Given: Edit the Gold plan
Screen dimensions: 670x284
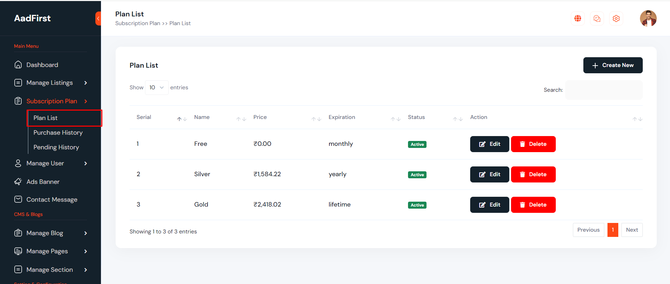Looking at the screenshot, I should pyautogui.click(x=489, y=205).
